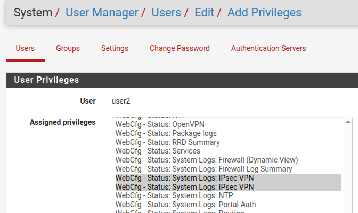Go to the Change Password tab
The width and height of the screenshot is (358, 213).
[180, 48]
